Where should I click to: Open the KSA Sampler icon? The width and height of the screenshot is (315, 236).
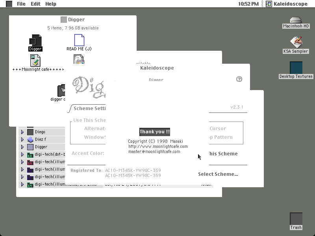[296, 42]
